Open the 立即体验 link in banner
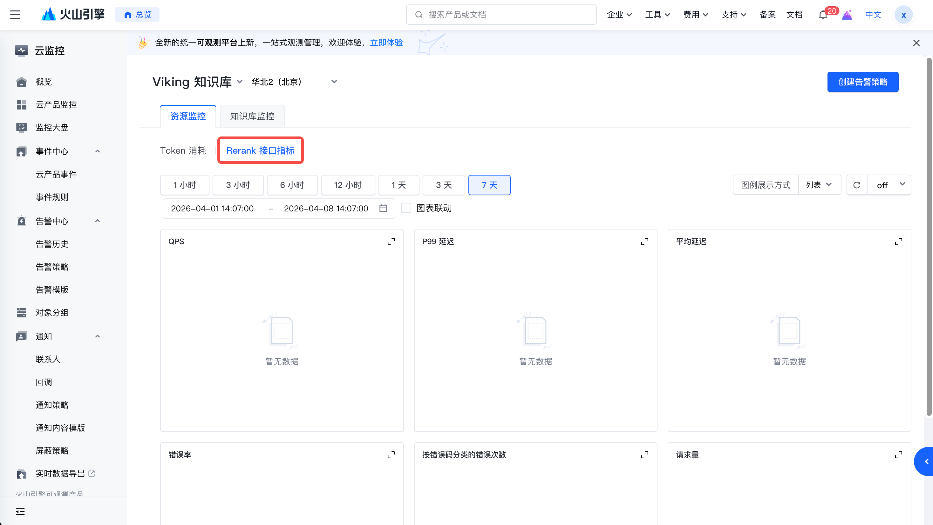The image size is (933, 525). (x=386, y=43)
